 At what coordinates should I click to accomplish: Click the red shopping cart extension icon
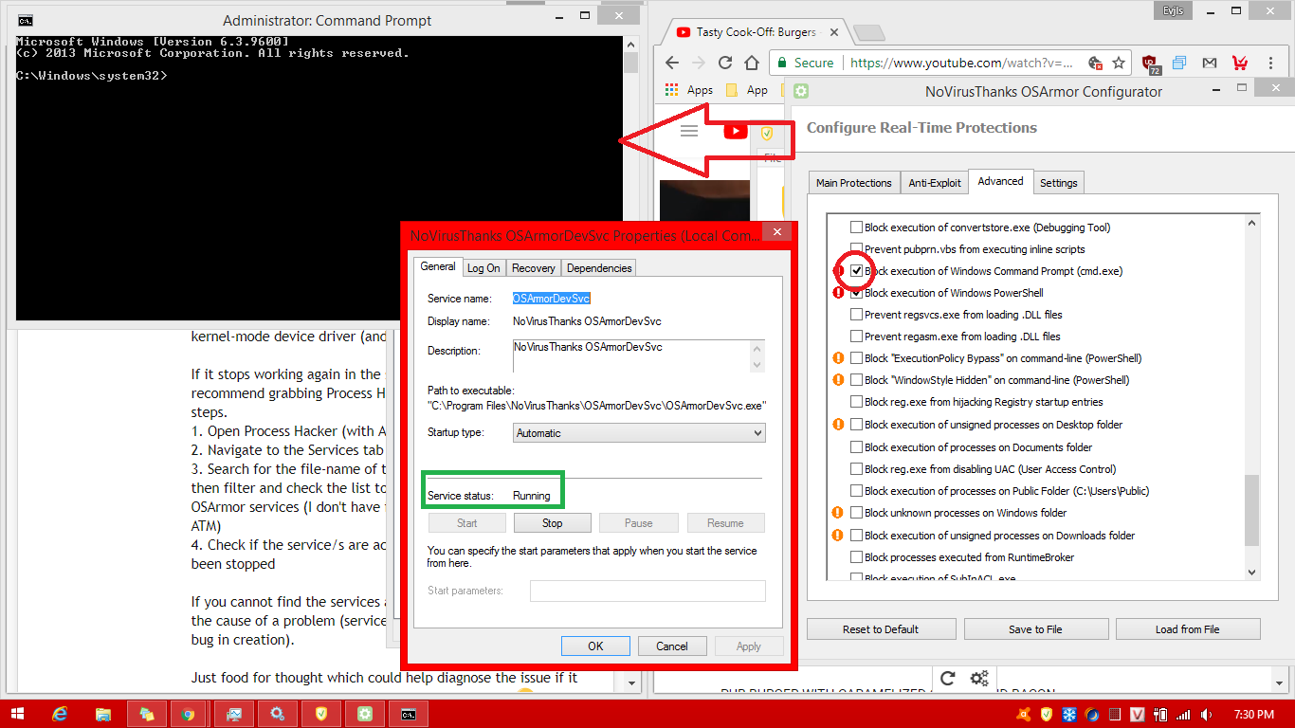point(1239,63)
